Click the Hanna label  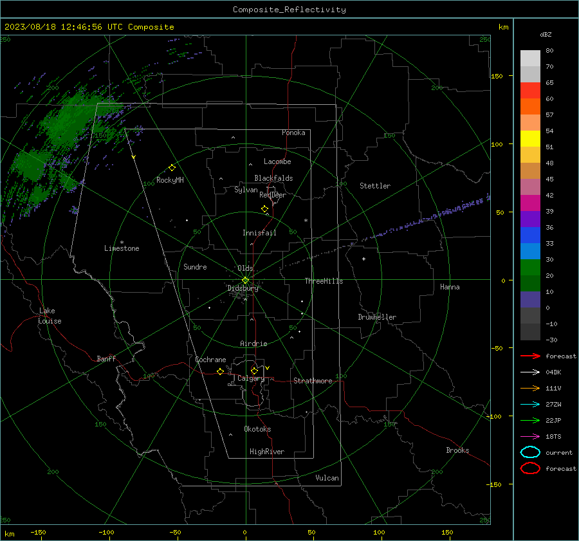pos(450,287)
